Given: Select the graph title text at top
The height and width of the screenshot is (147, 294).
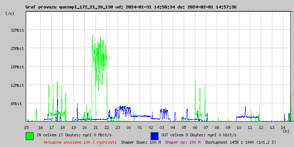Looking at the screenshot, I should (x=131, y=7).
